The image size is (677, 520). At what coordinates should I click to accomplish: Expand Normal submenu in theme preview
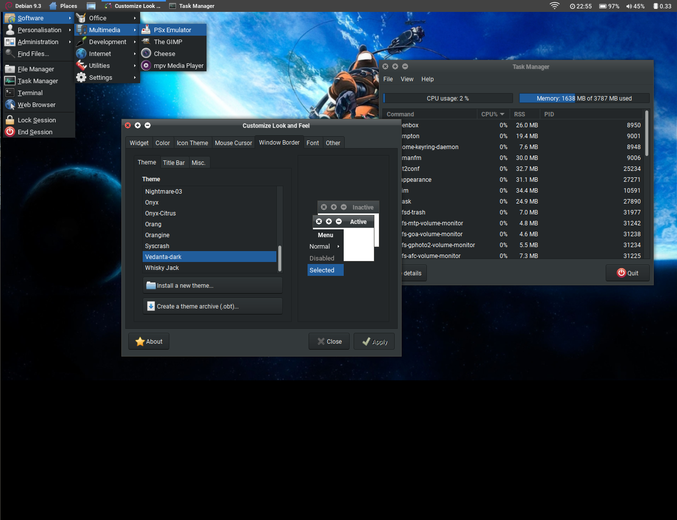325,246
